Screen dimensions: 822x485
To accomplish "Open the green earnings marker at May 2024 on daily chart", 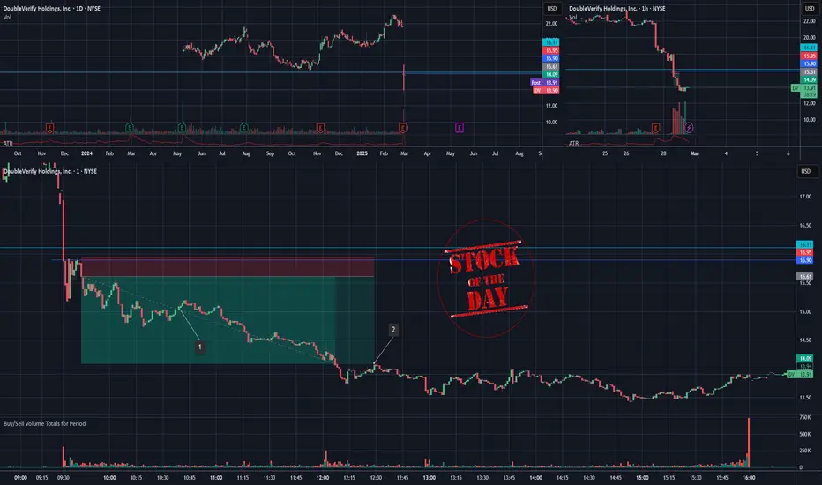I will pos(182,127).
